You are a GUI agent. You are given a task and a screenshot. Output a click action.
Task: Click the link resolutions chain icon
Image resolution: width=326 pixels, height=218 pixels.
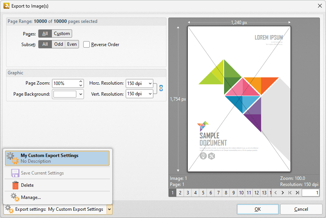click(161, 88)
